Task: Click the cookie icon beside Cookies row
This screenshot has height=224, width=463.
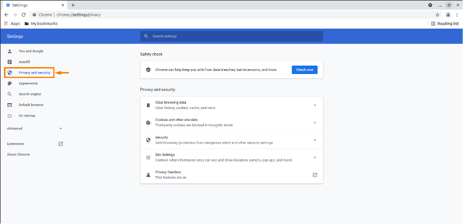Action: coord(148,123)
